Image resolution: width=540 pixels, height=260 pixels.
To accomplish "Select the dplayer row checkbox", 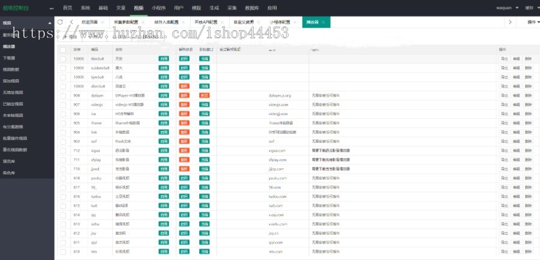I will pyautogui.click(x=63, y=95).
